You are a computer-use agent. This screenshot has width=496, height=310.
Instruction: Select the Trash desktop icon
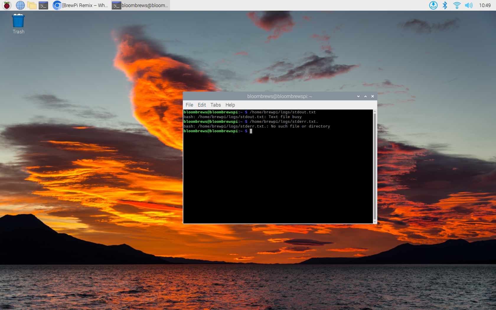18,24
